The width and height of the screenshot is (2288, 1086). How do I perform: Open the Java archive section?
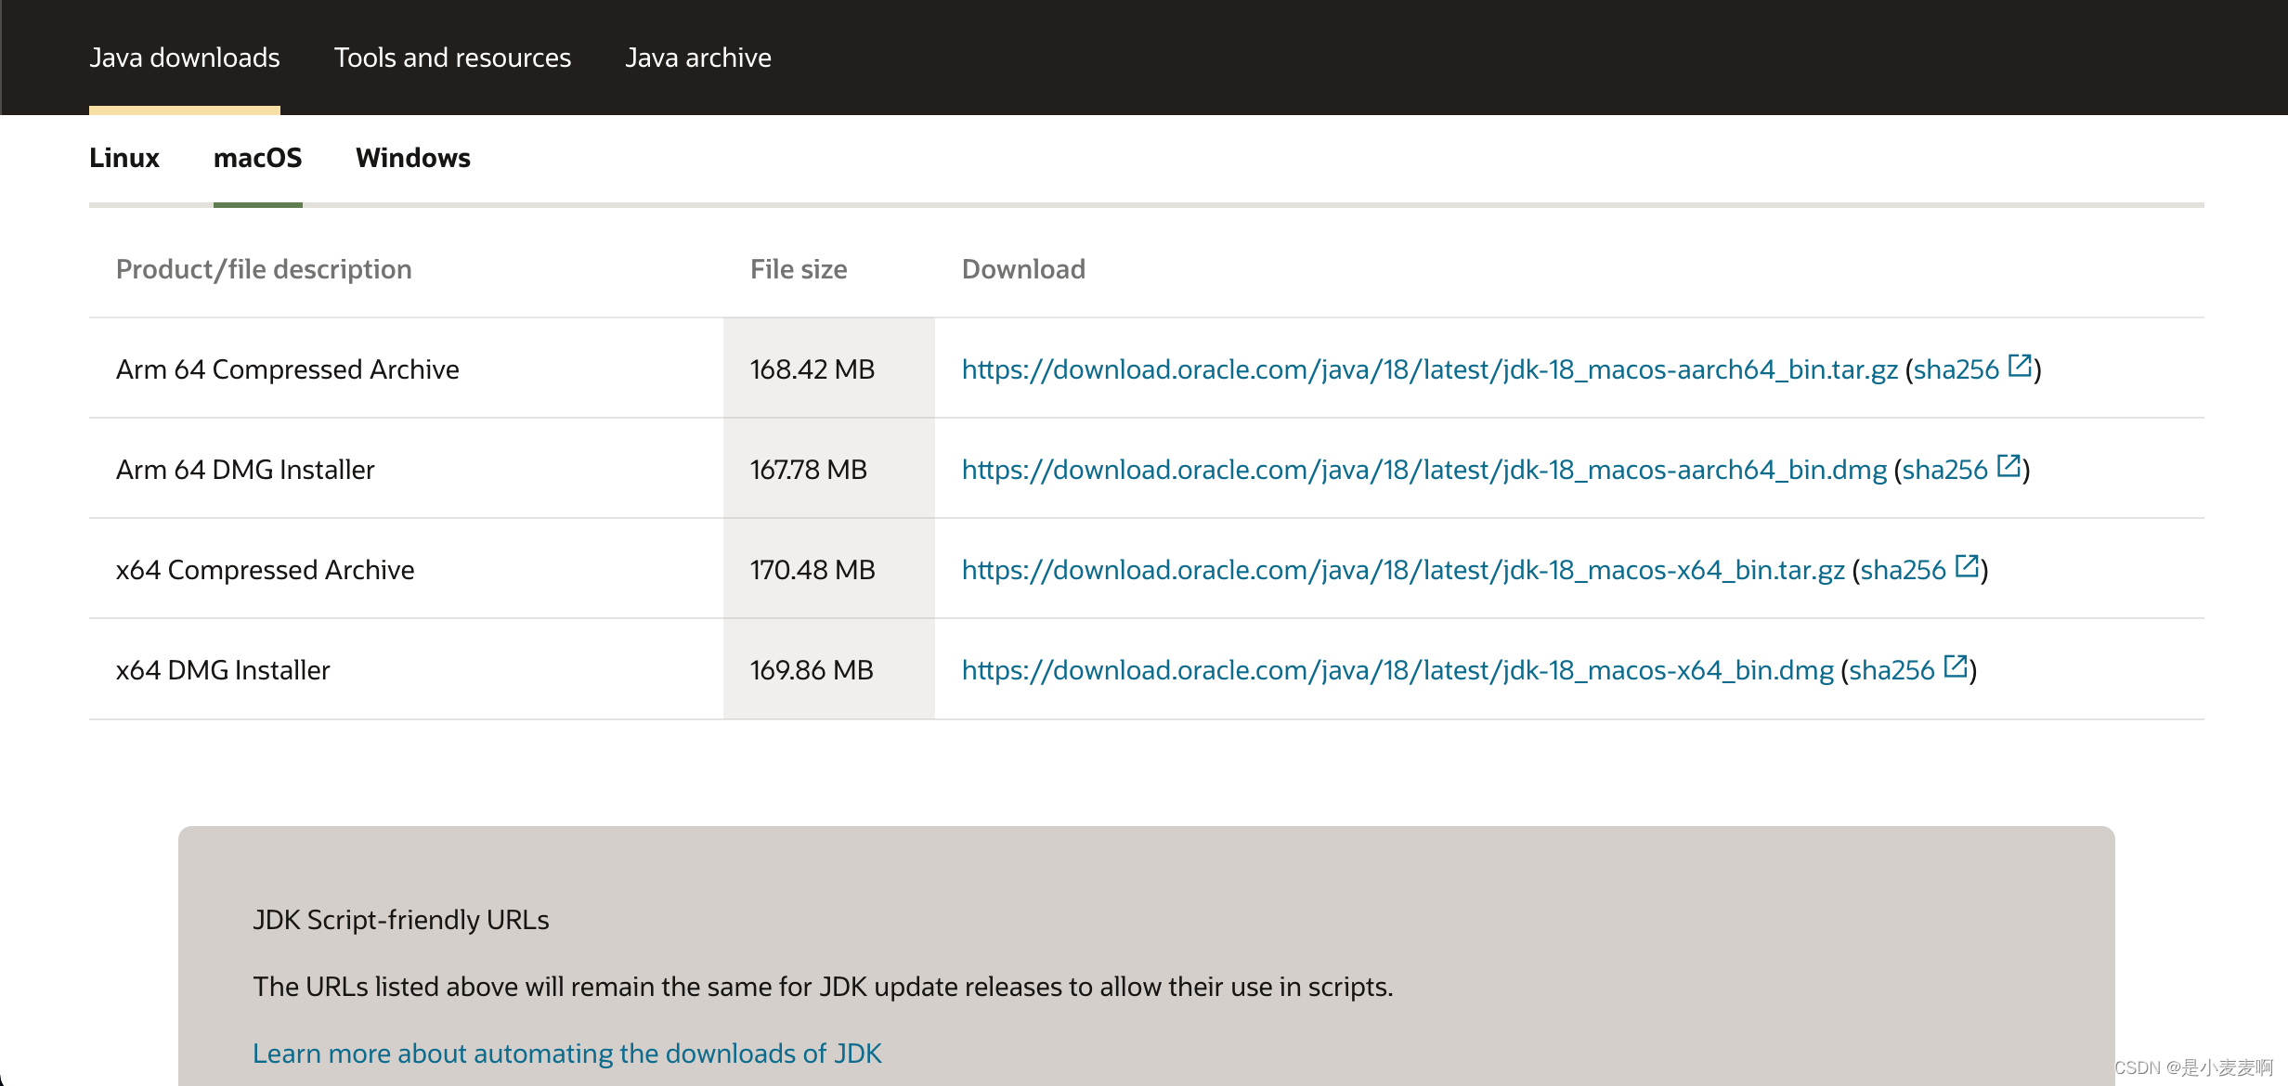pos(697,58)
